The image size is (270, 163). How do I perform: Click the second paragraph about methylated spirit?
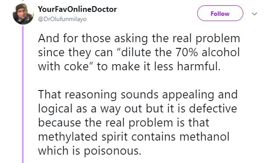pos(138,123)
